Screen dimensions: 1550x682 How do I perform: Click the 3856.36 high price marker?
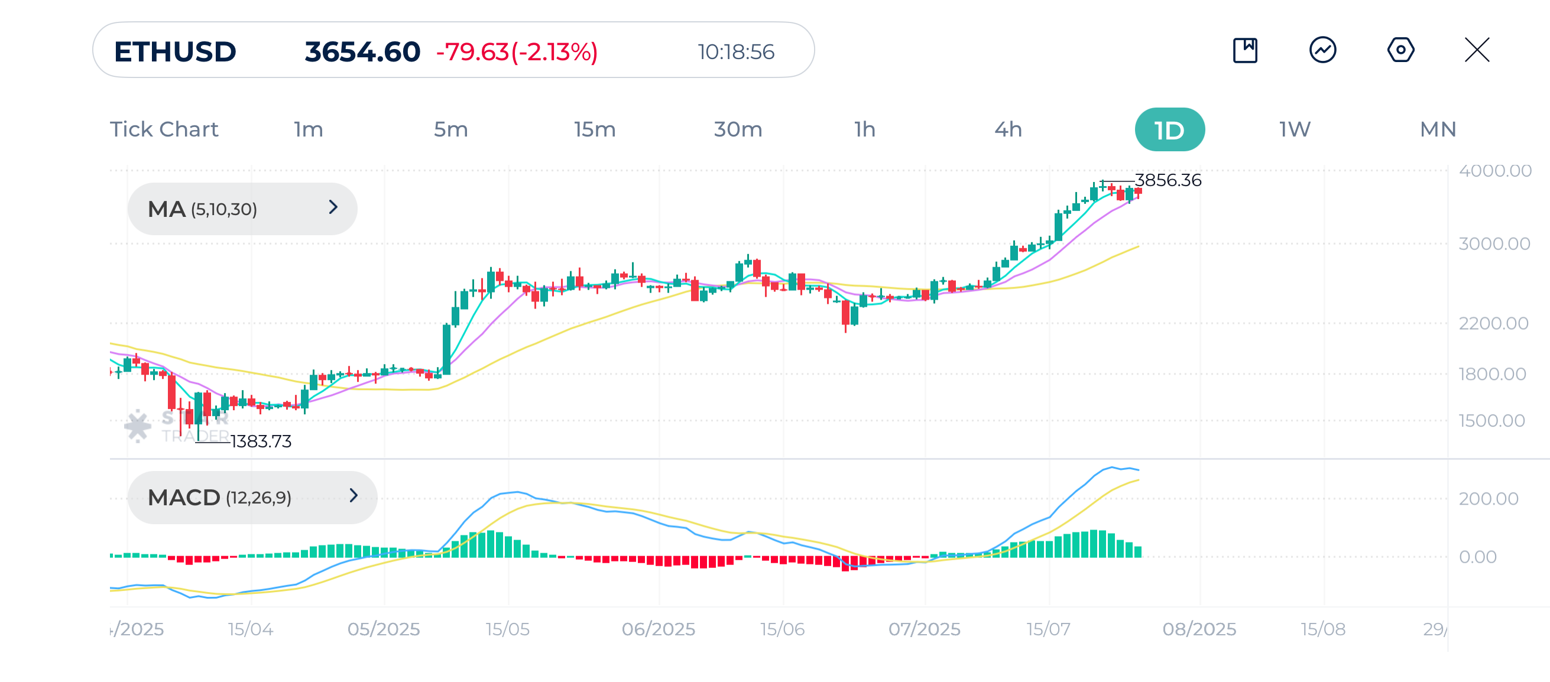tap(1168, 180)
